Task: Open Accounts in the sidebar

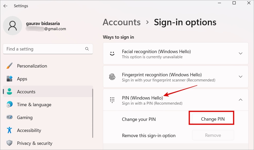Action: (26, 92)
